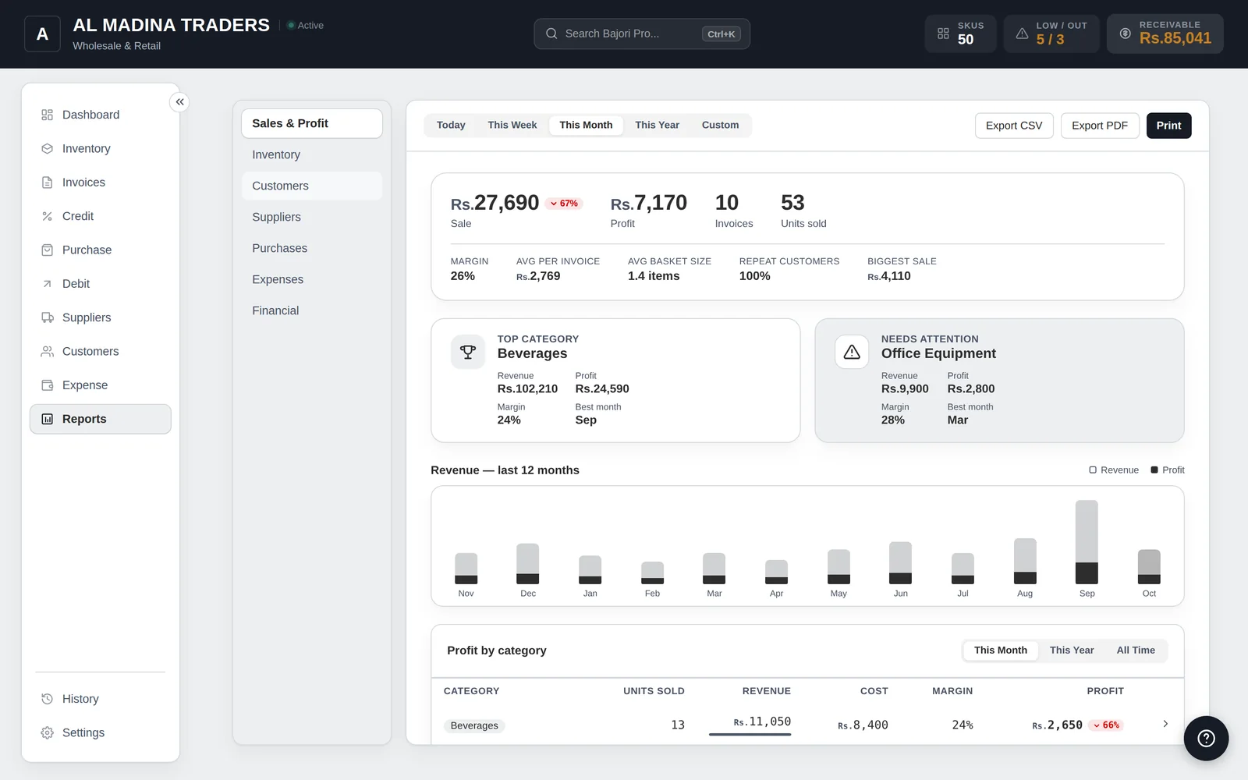
Task: Click the Top Category trophy icon
Action: [468, 352]
